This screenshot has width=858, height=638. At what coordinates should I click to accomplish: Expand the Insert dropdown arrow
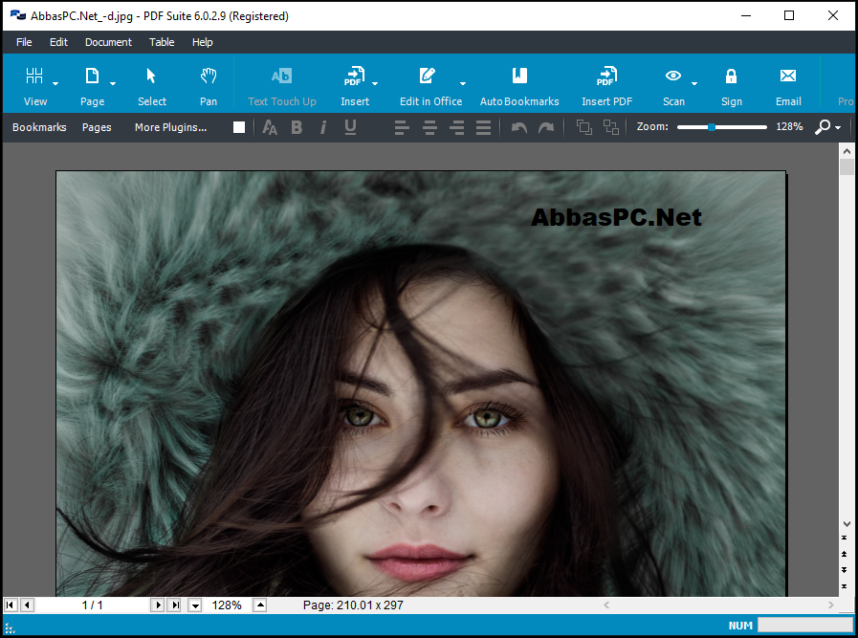click(x=375, y=84)
